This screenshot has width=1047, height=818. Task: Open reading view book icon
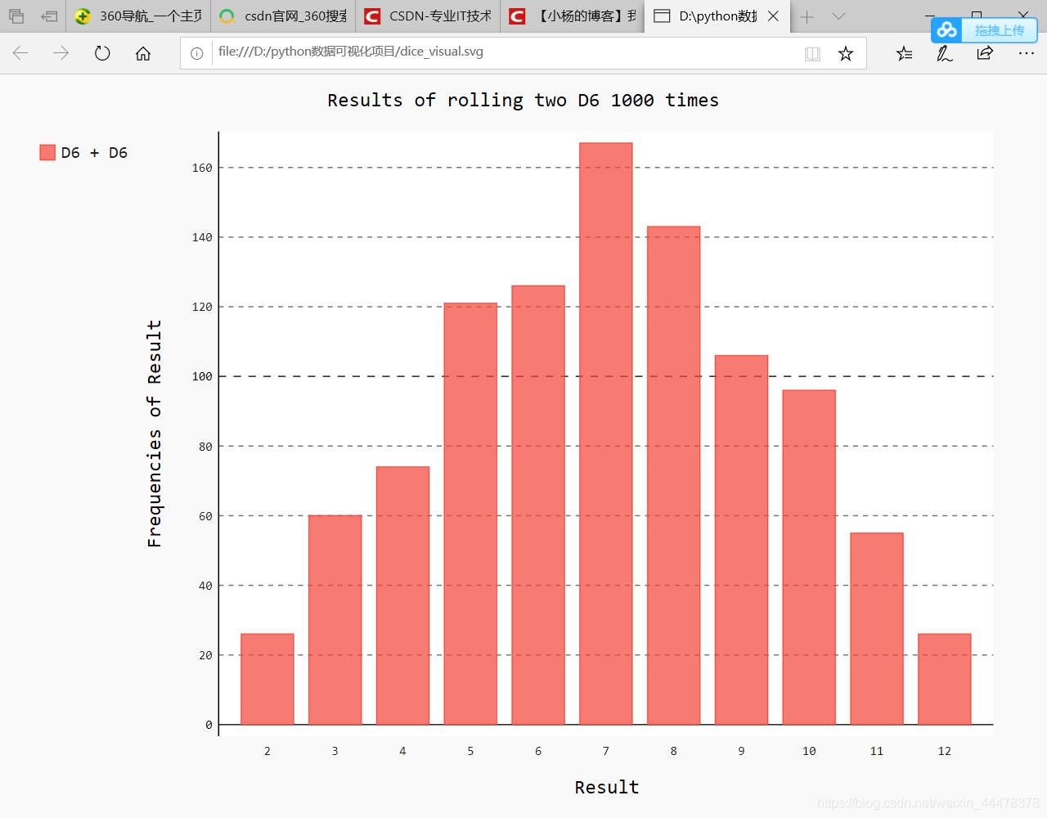[812, 53]
